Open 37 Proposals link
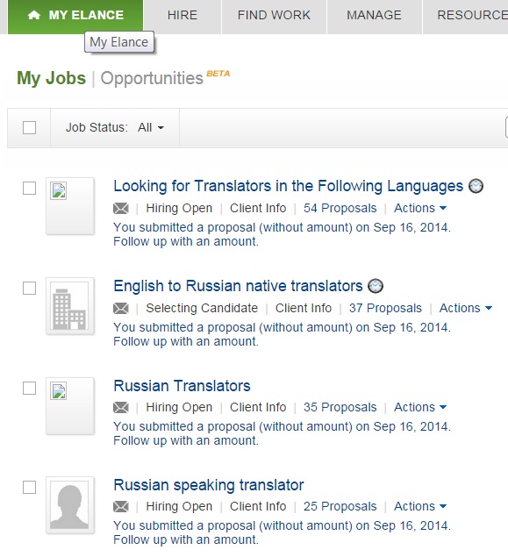Screen dimensions: 508x557 tap(385, 308)
